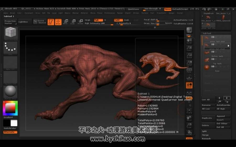Toggle the Floor grid icon
Image resolution: width=236 pixels, height=147 pixels.
point(189,77)
